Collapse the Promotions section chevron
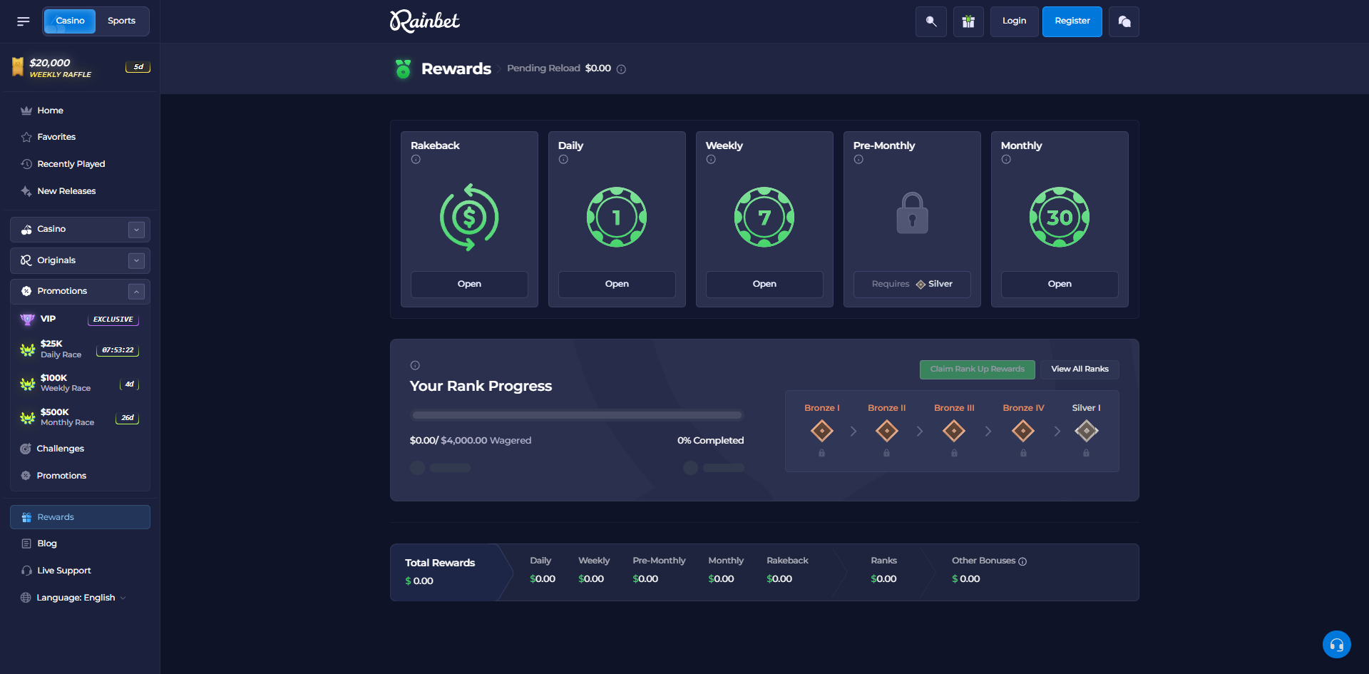The image size is (1369, 674). (x=136, y=291)
